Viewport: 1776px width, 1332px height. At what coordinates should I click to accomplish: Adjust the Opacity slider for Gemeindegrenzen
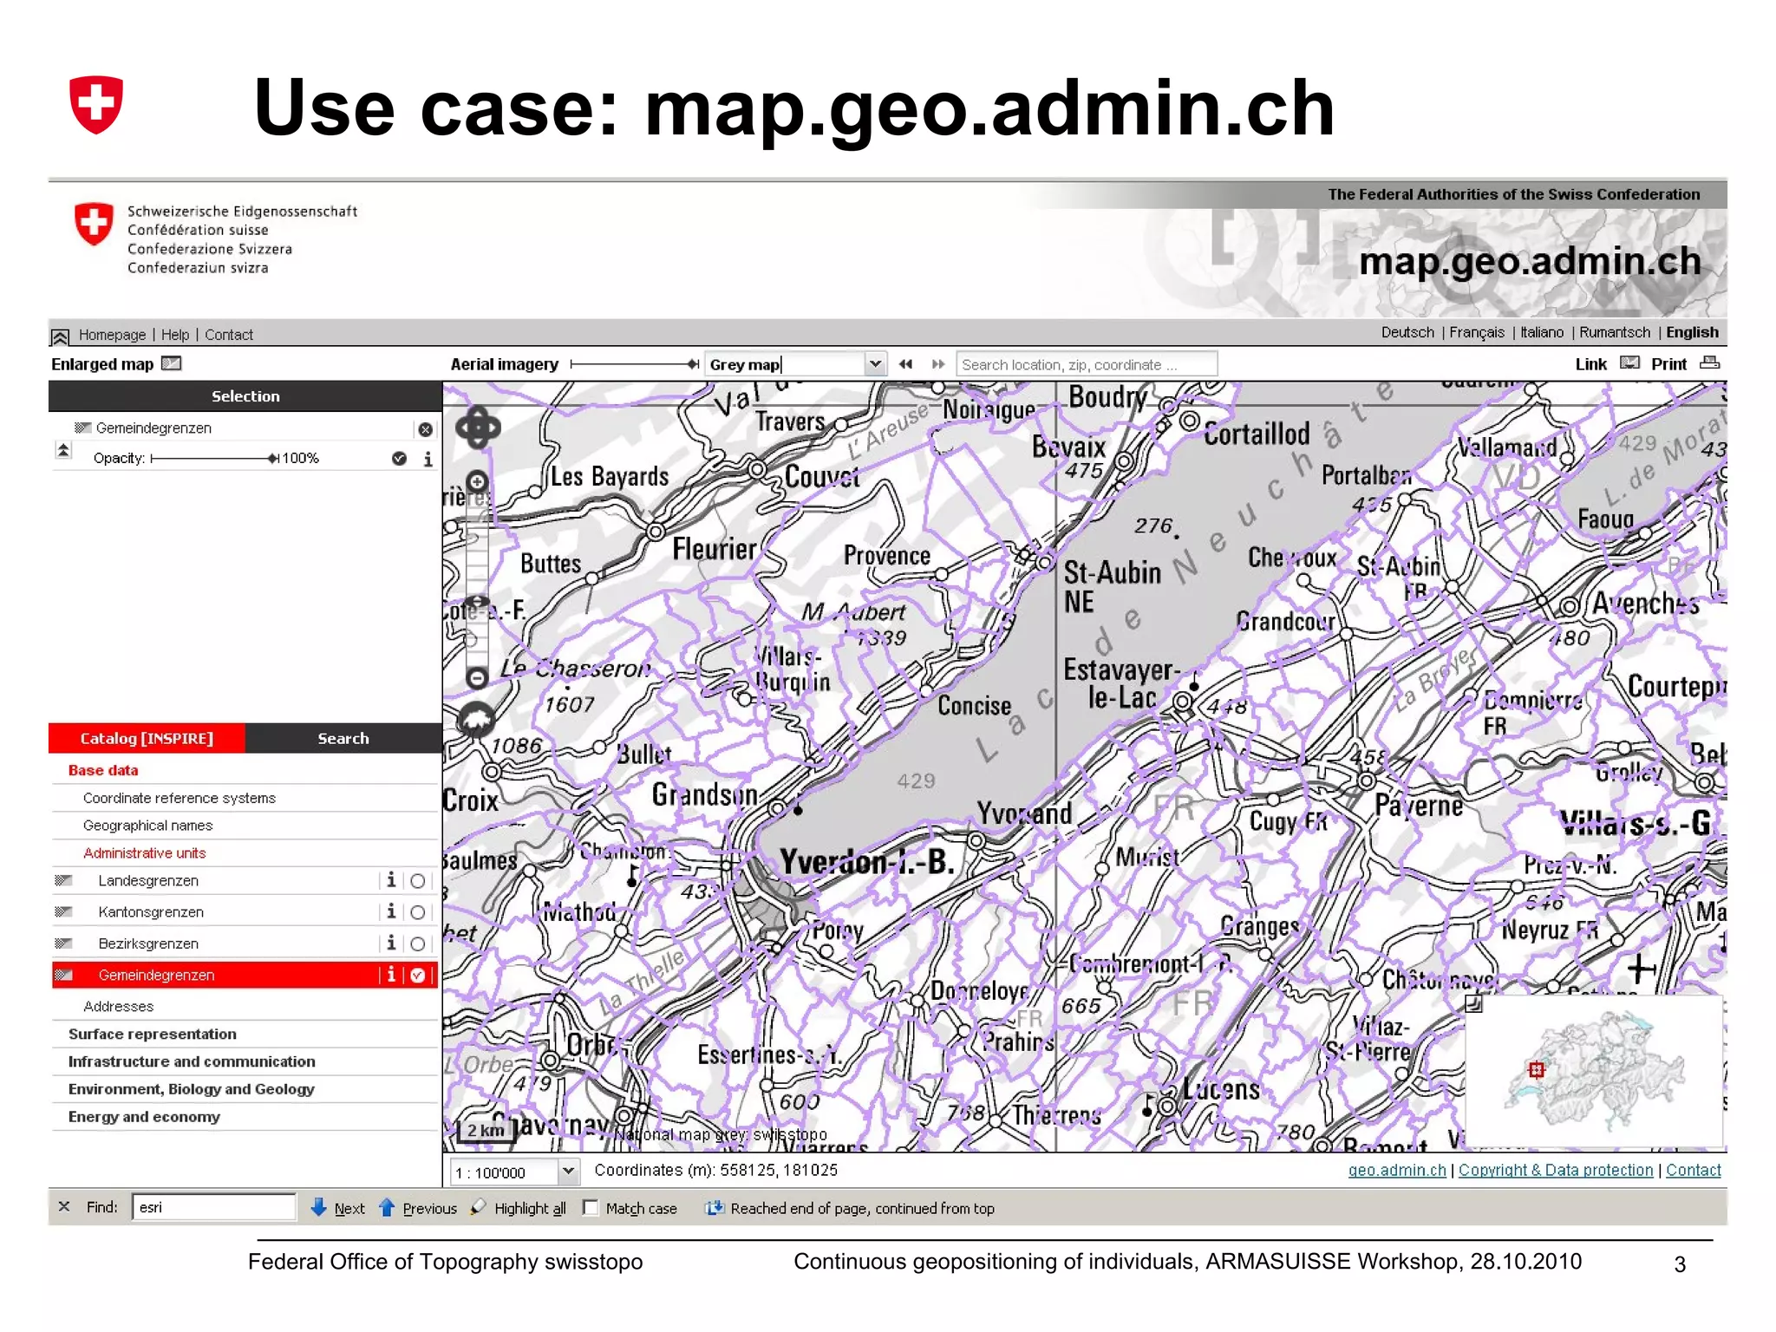tap(214, 458)
